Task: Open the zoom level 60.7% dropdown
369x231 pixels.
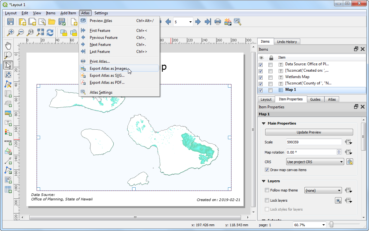Action: 323,225
